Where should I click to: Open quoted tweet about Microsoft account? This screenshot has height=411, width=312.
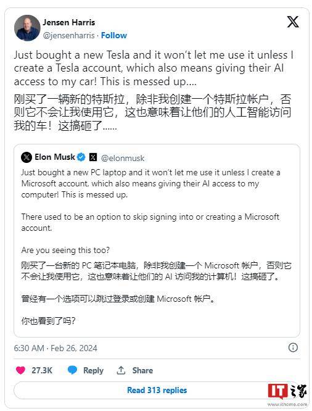tap(157, 241)
